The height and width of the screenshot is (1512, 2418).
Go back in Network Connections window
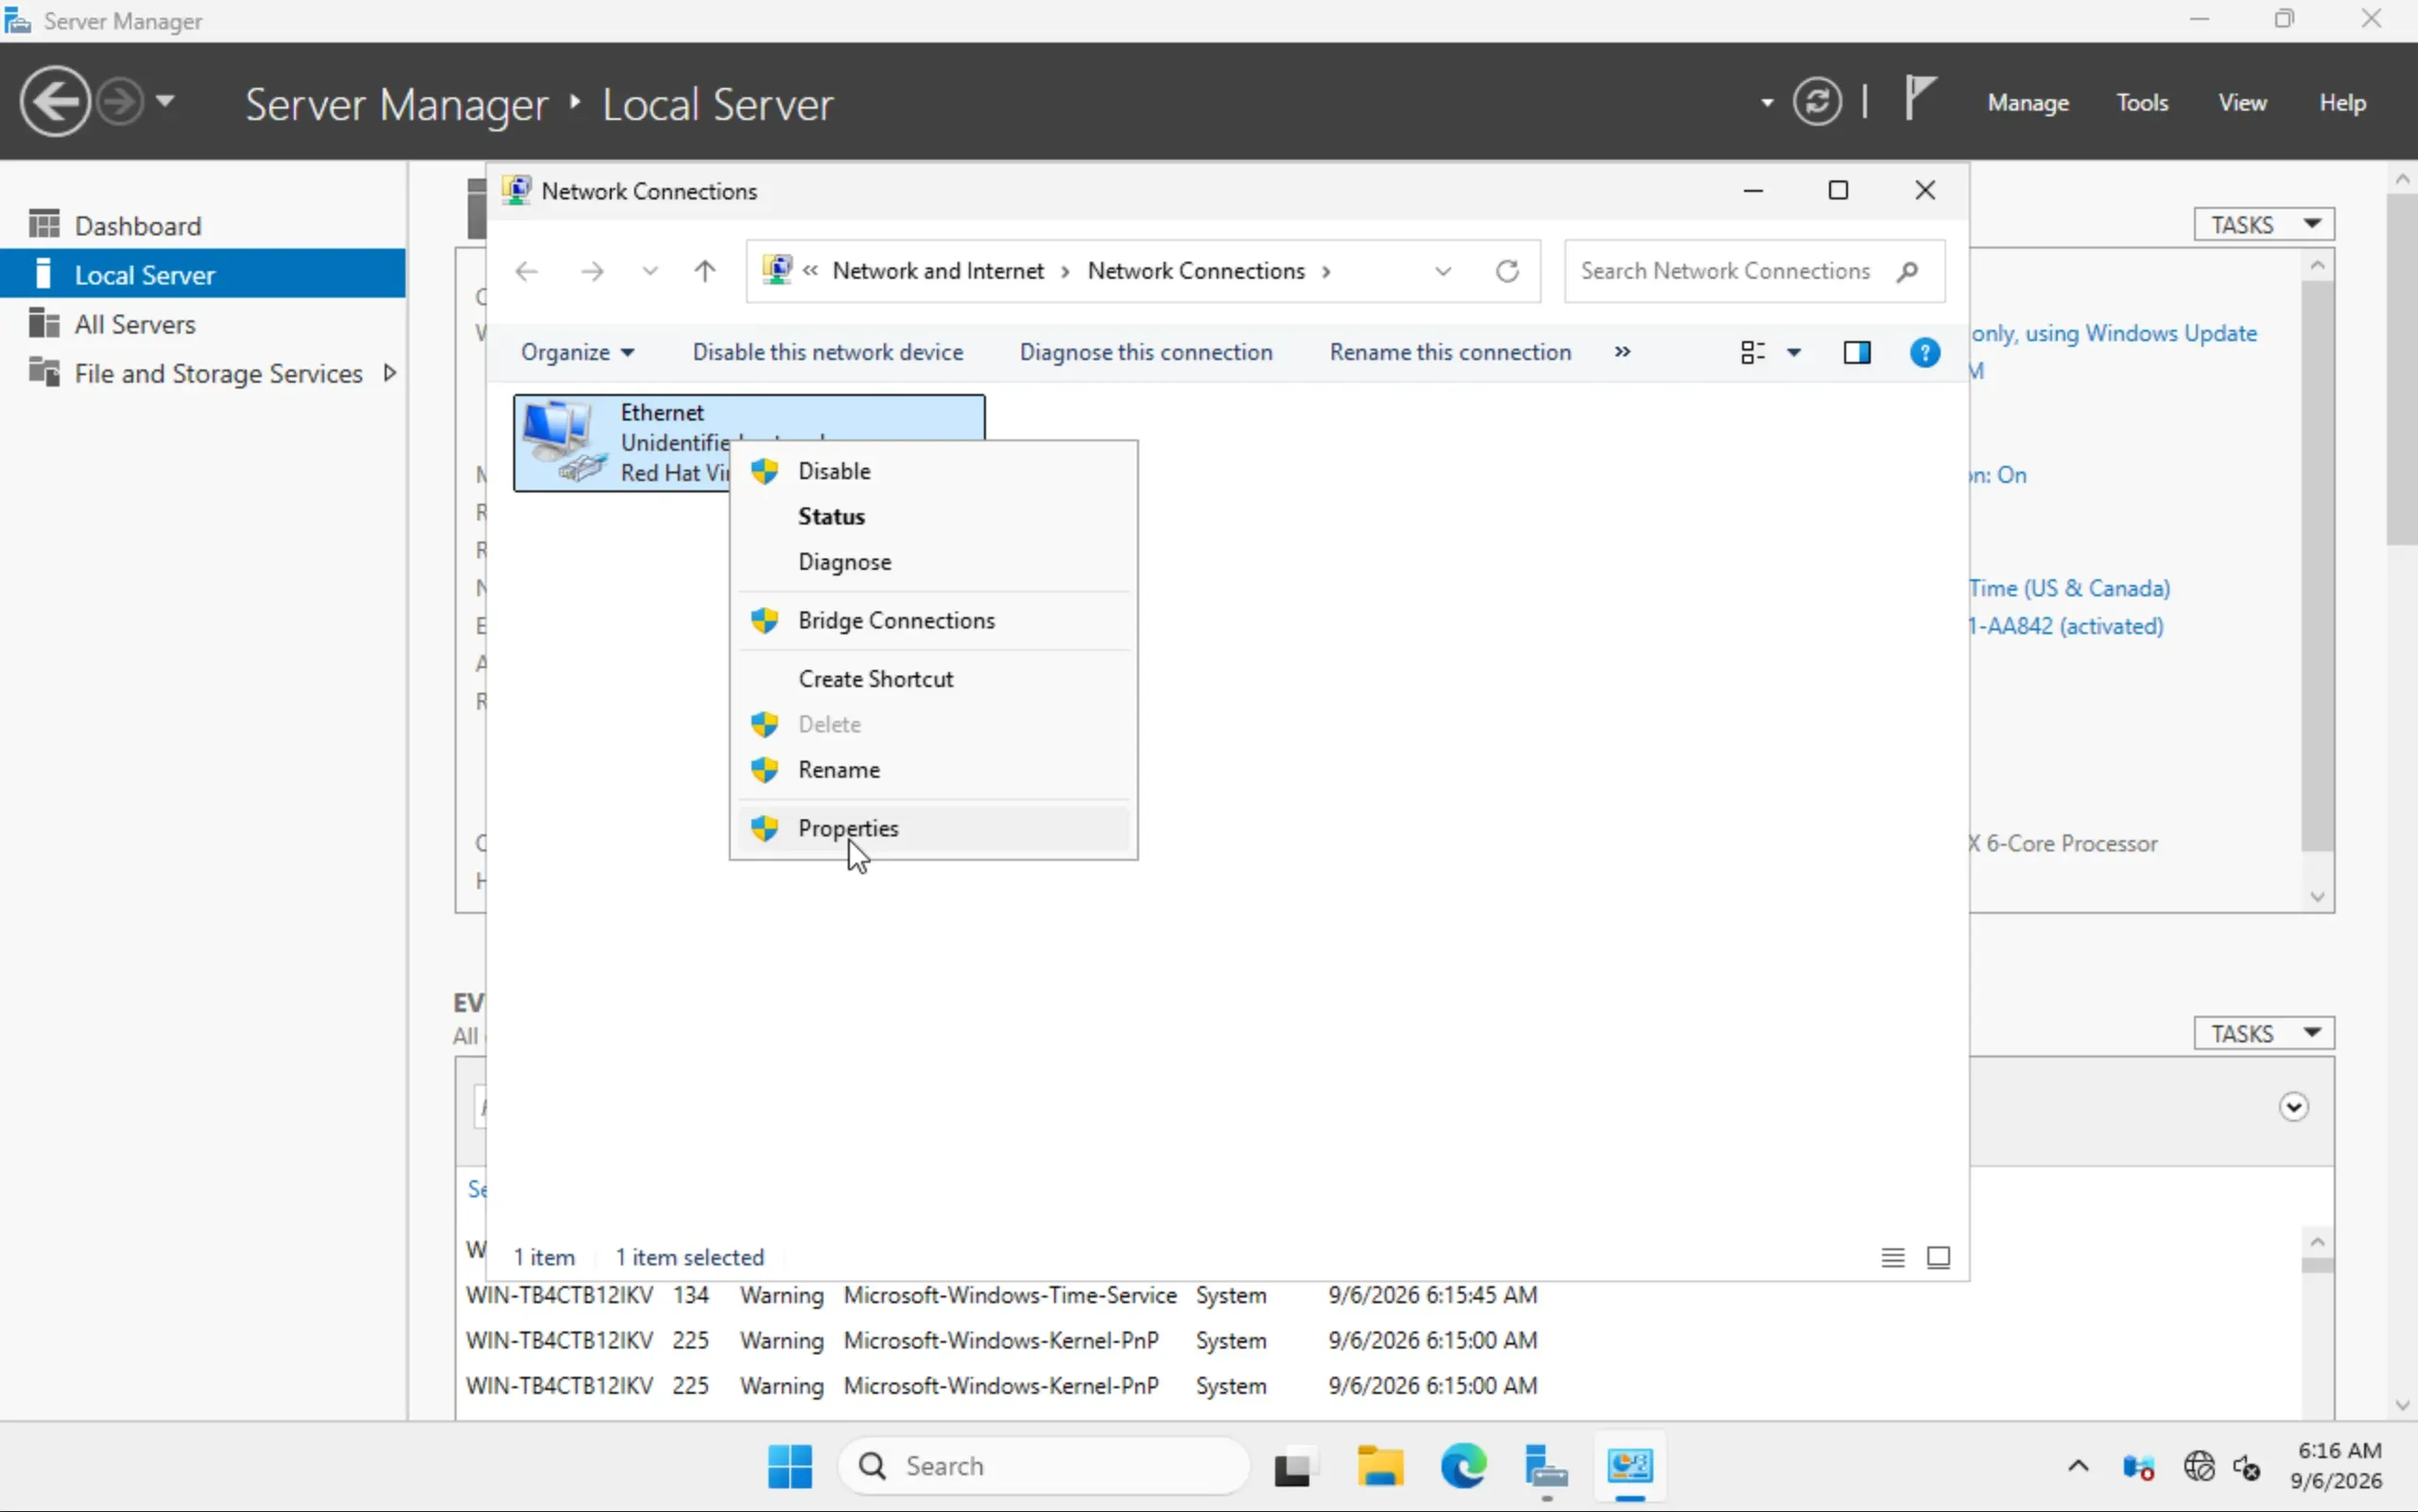[x=527, y=271]
